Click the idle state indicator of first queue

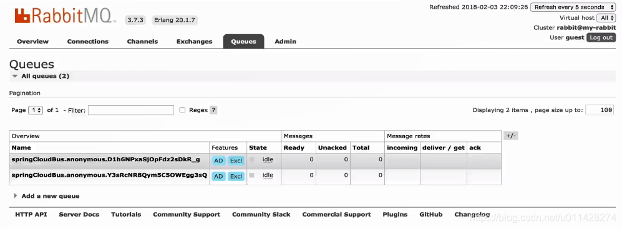pos(268,160)
